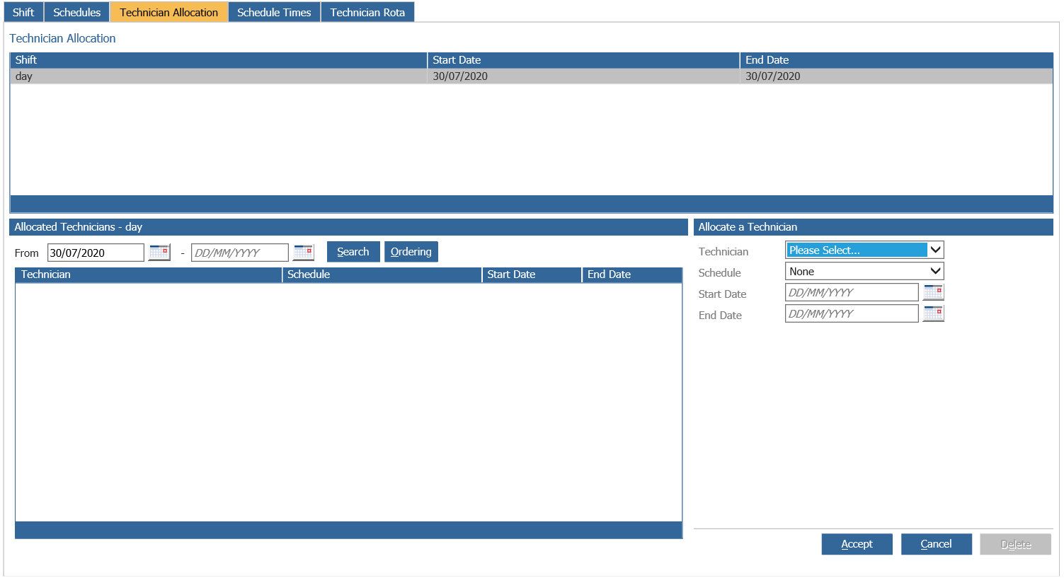Select the 'day' shift row
The image size is (1064, 578).
coord(532,76)
